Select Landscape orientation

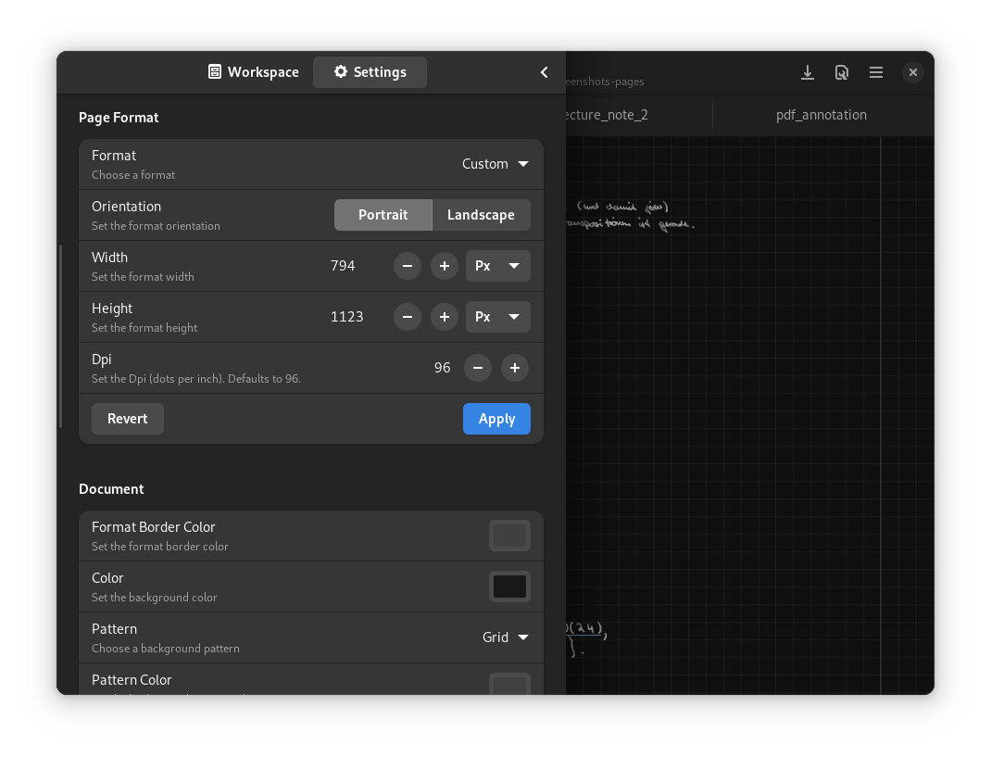tap(481, 215)
